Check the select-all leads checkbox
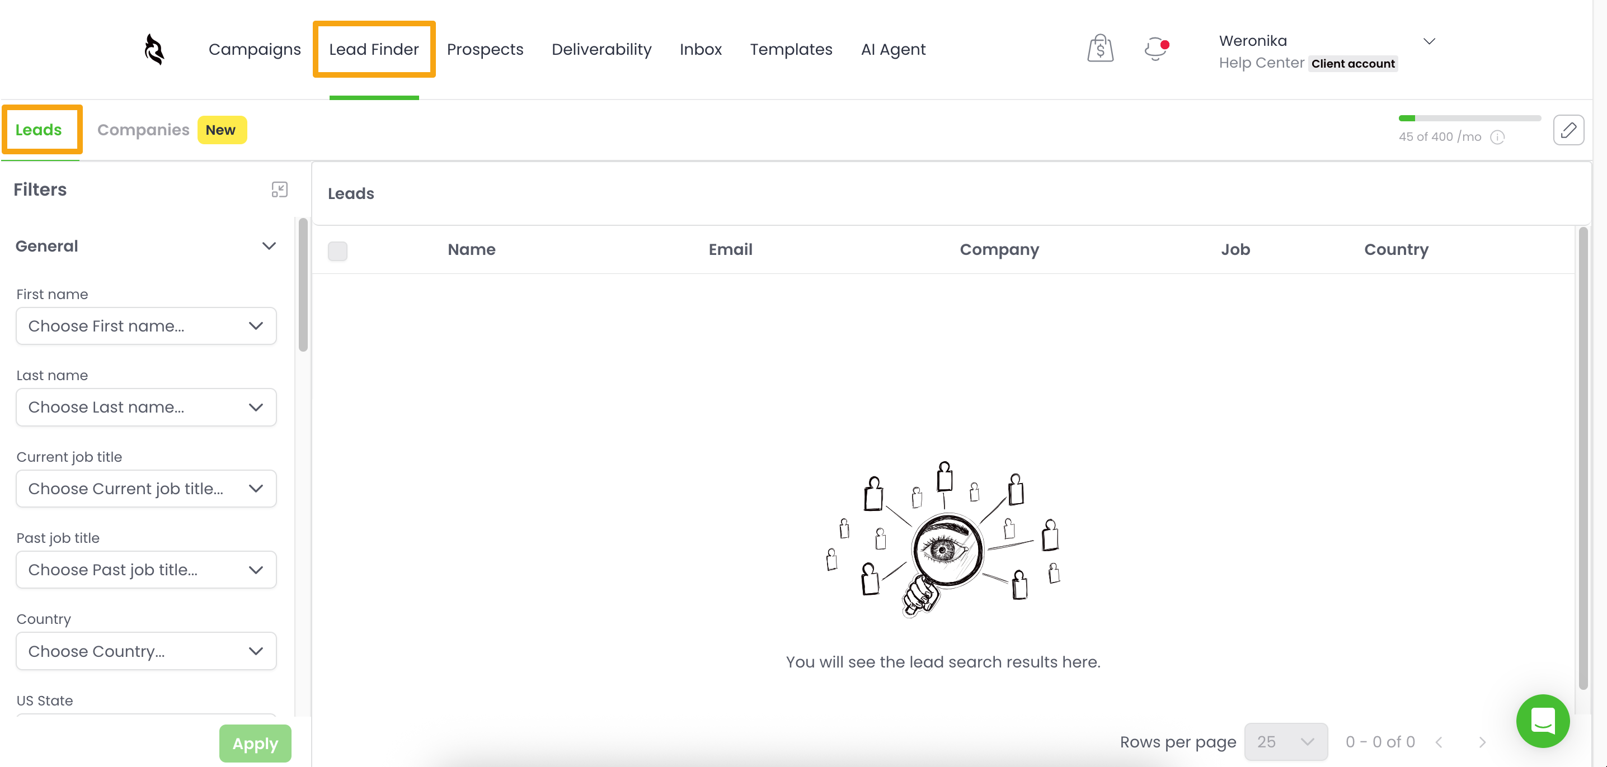This screenshot has width=1607, height=767. click(337, 250)
